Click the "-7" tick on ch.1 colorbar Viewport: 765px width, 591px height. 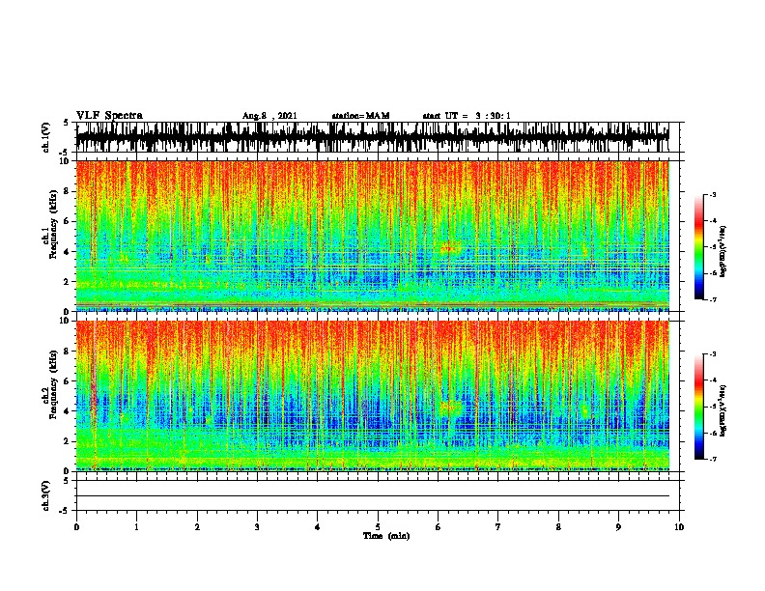(713, 299)
